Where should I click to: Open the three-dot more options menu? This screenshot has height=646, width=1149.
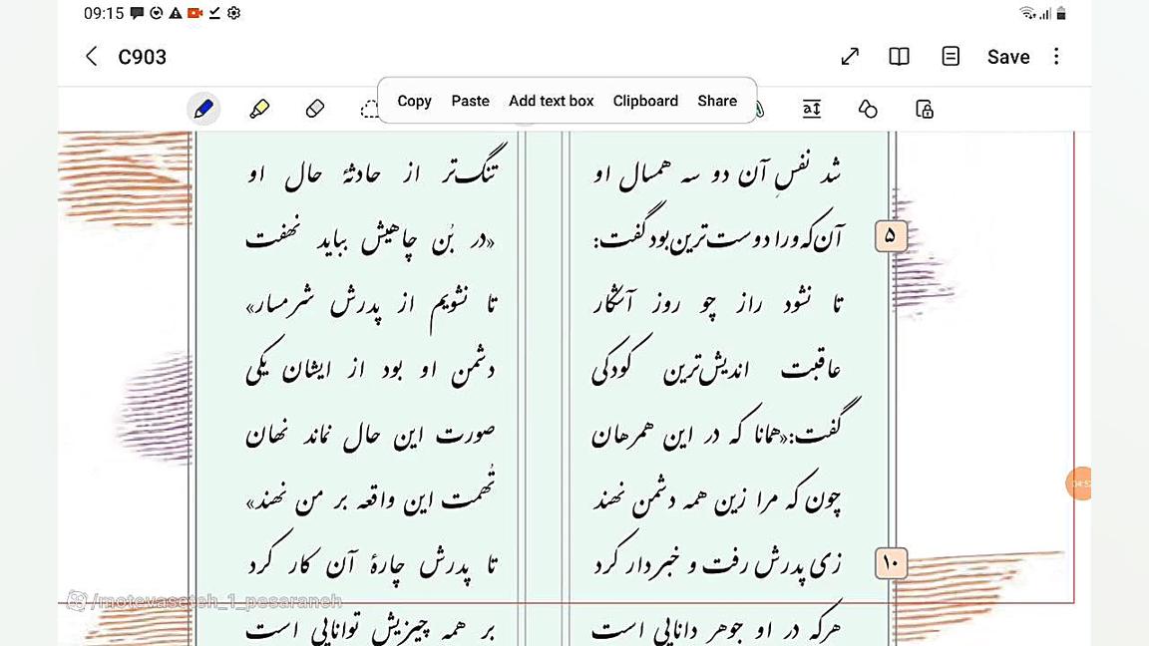click(1056, 57)
